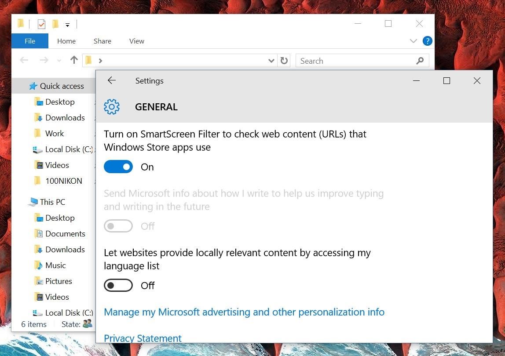The height and width of the screenshot is (356, 505).
Task: Click the disabled typing improvement toggle
Action: (x=118, y=226)
